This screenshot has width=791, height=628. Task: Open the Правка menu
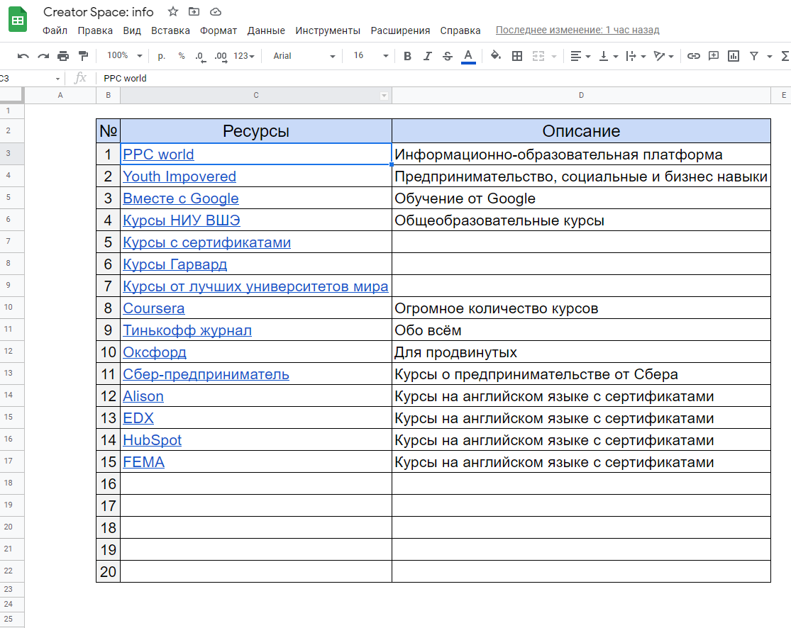point(95,30)
